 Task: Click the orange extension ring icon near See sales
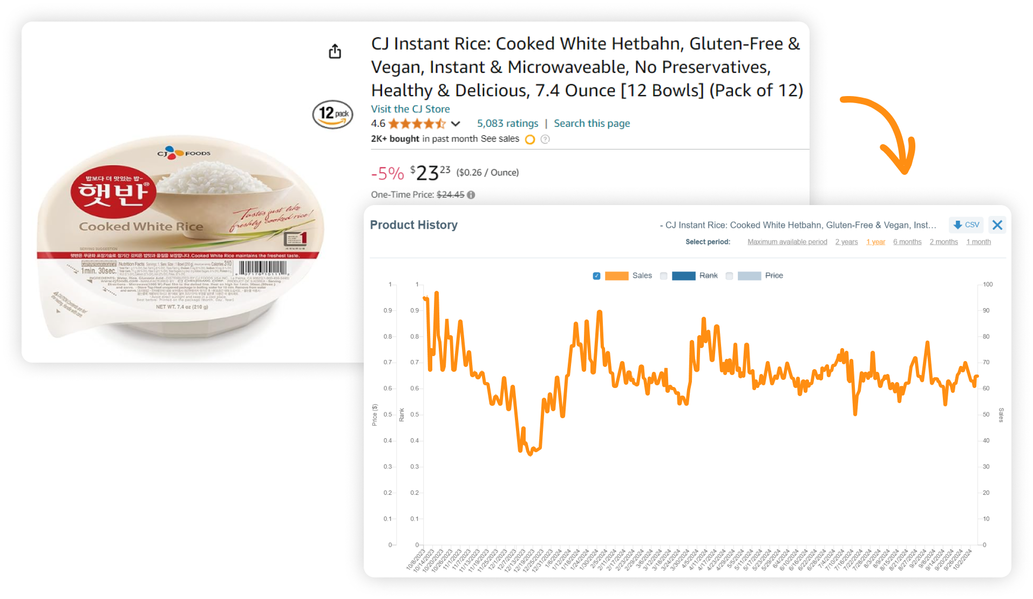point(530,139)
